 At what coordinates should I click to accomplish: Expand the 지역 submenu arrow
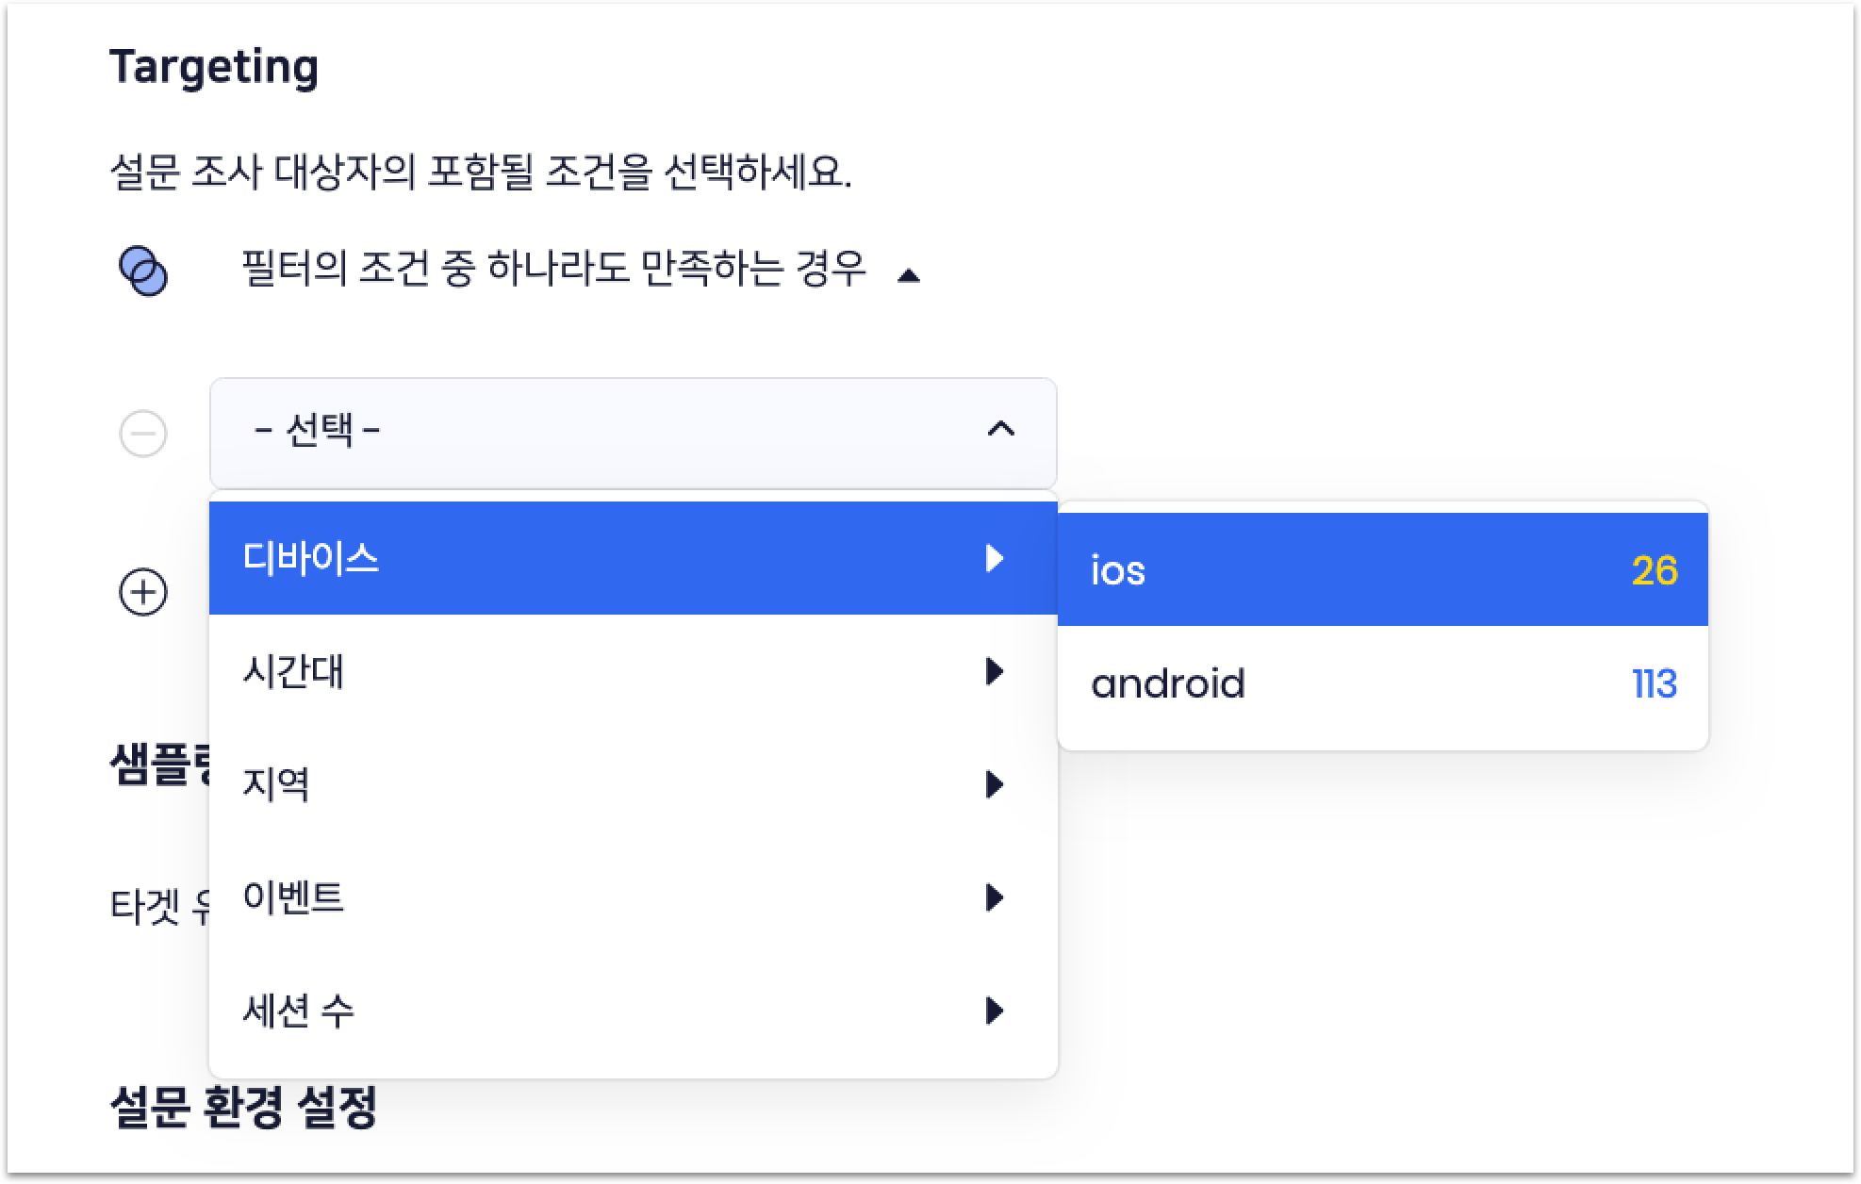[x=994, y=784]
